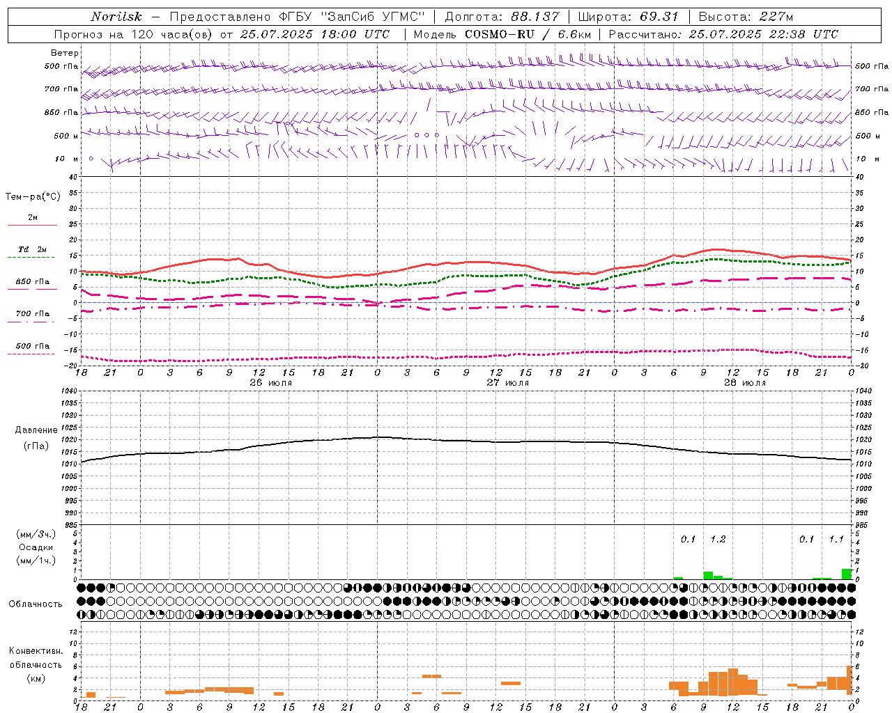Image resolution: width=892 pixels, height=713 pixels.
Task: Click solid red line sample under '2м'
Action: pos(32,226)
